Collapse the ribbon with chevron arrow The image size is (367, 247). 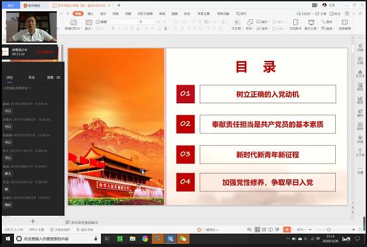pyautogui.click(x=360, y=13)
